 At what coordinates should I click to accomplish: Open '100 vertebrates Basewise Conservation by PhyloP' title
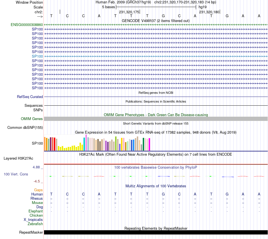coord(155,168)
